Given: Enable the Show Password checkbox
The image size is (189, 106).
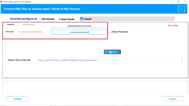Looking at the screenshot, I should click(111, 32).
